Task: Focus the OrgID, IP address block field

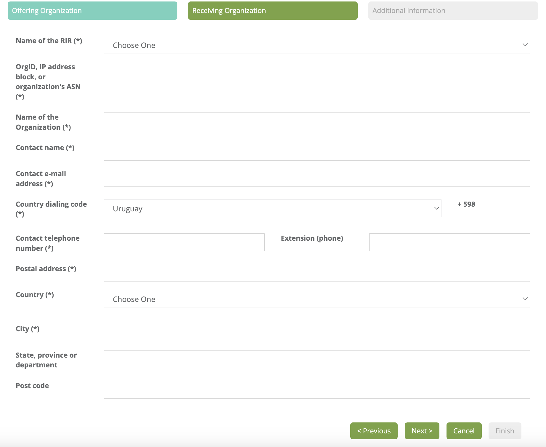Action: click(x=317, y=71)
